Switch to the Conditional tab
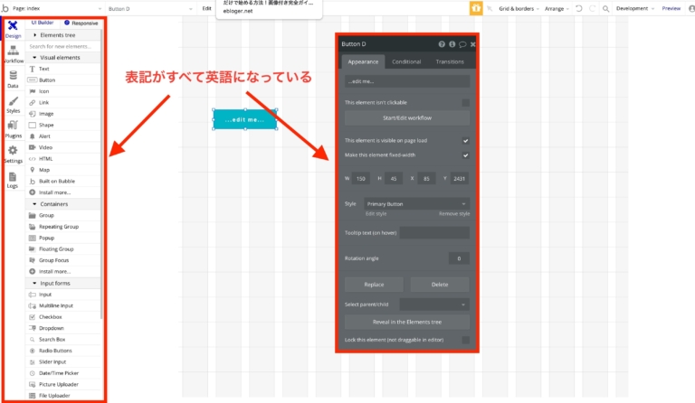 click(x=406, y=62)
